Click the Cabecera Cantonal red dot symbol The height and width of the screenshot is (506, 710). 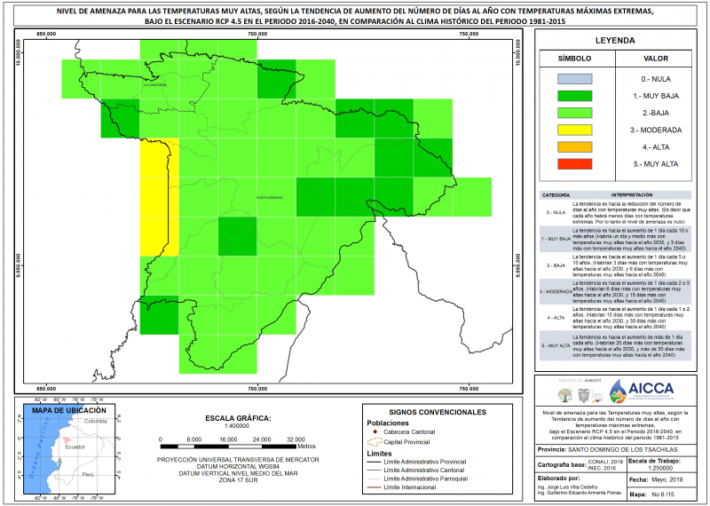(375, 432)
